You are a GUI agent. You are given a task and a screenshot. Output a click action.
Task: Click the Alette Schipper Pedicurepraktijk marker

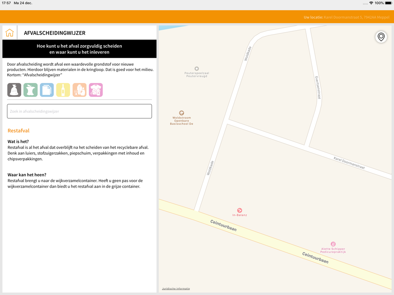pos(333,244)
